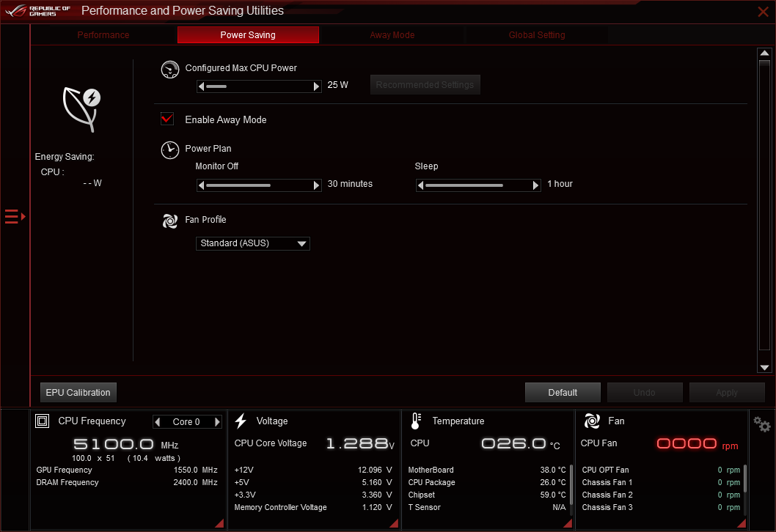Toggle the Enable Away Mode checkbox

(167, 119)
